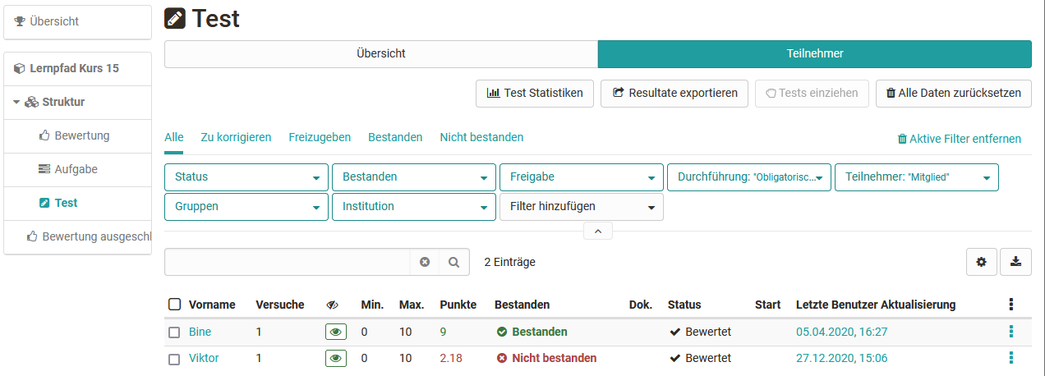
Task: Switch to the Übersicht tab
Action: click(x=380, y=54)
